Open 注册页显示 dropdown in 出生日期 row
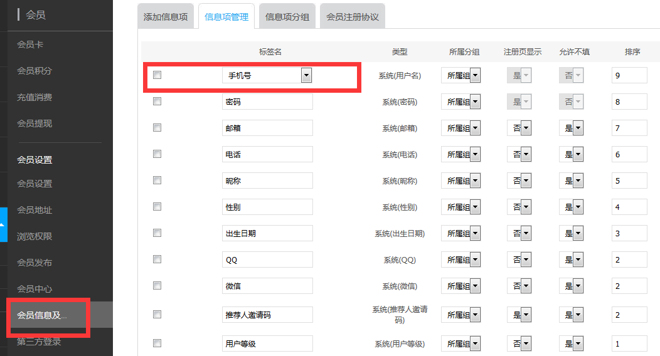Screen dimensions: 660x356 pos(519,233)
